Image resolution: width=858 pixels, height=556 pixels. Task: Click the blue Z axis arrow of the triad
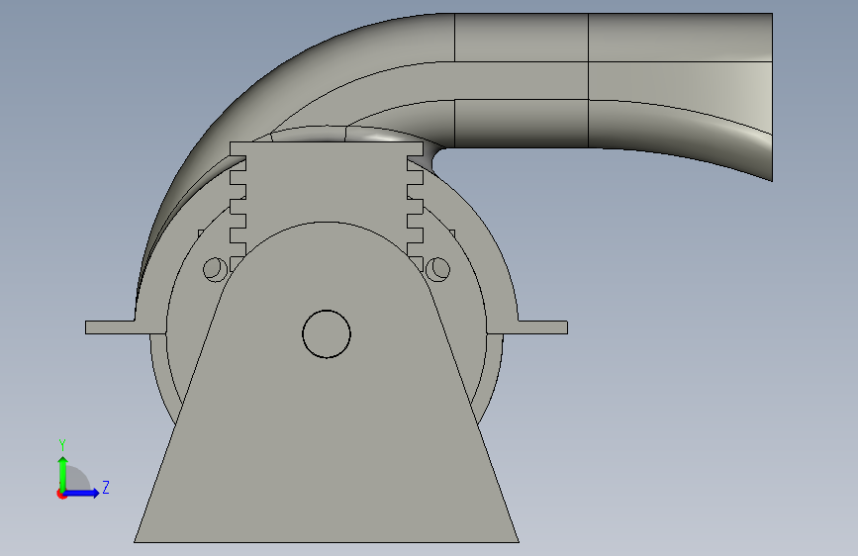pos(82,493)
